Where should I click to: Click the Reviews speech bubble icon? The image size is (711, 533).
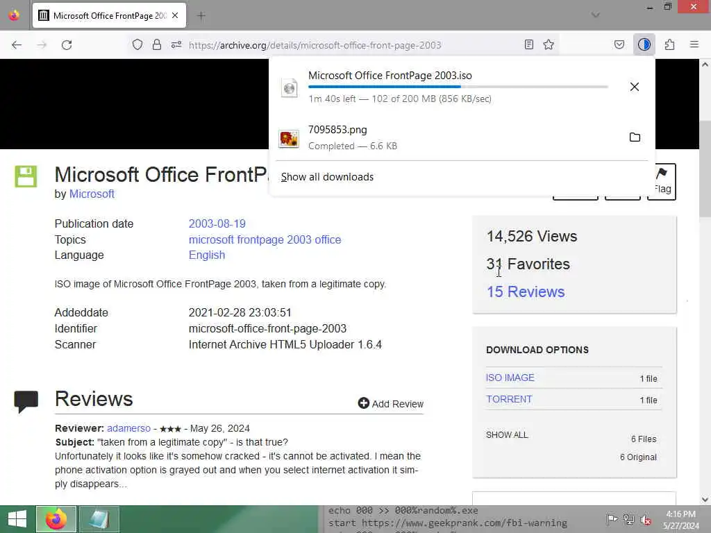(26, 401)
